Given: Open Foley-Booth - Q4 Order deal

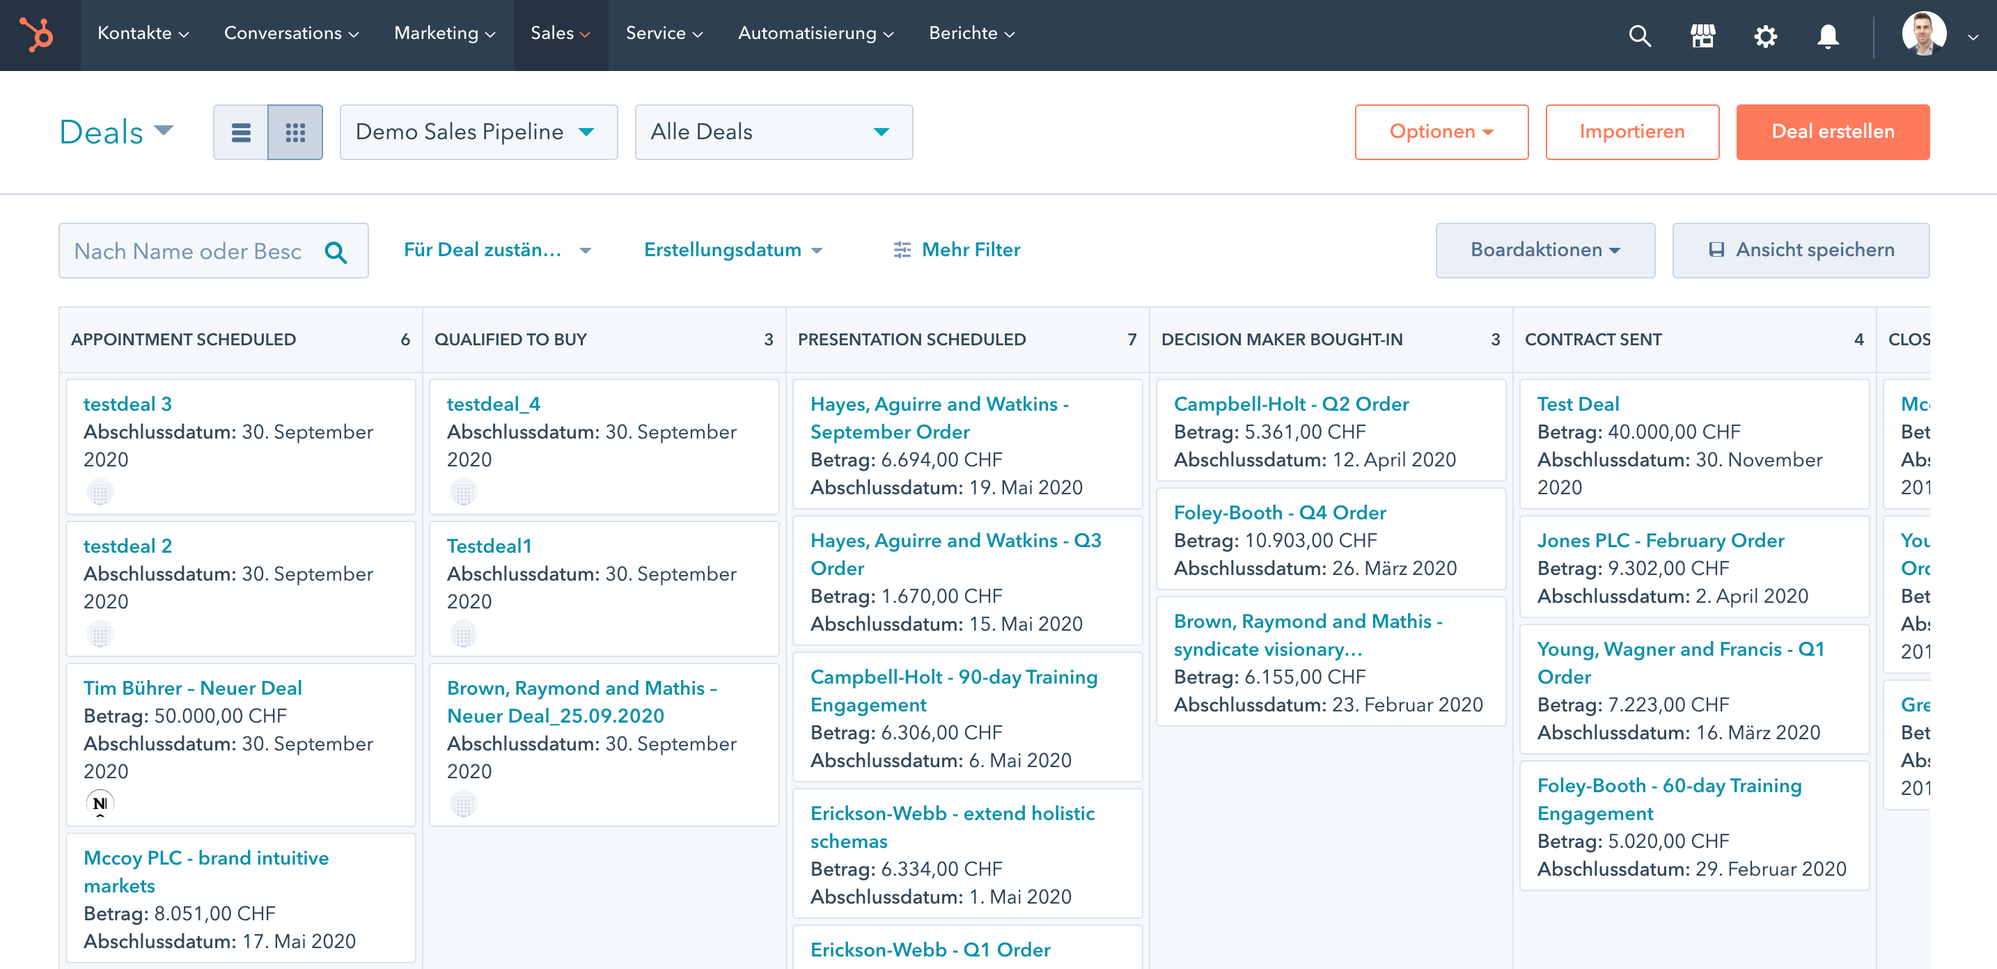Looking at the screenshot, I should click(x=1279, y=512).
